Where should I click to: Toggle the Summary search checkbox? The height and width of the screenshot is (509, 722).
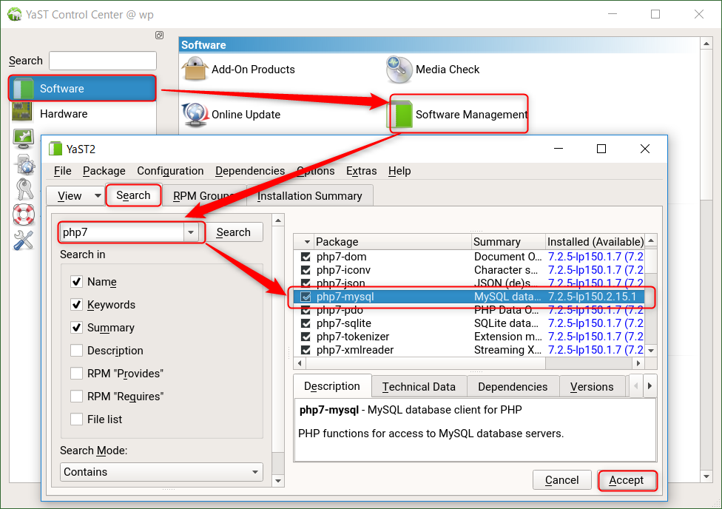click(76, 328)
